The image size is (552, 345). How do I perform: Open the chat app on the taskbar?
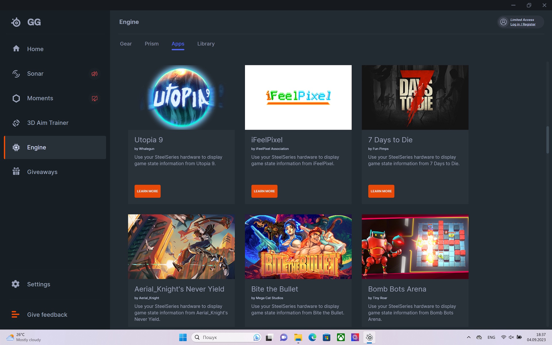pos(283,337)
